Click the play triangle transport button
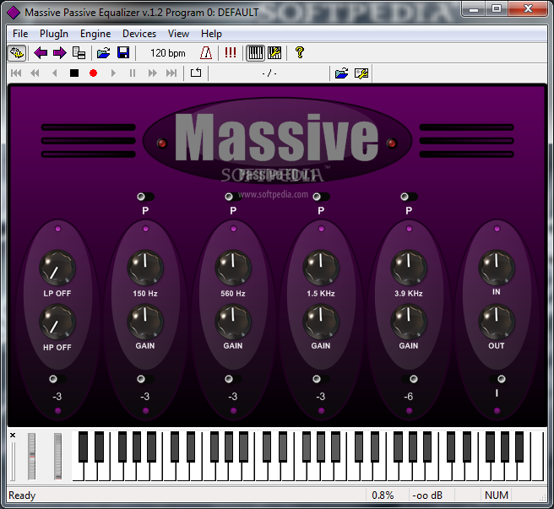The width and height of the screenshot is (554, 509). pos(113,73)
